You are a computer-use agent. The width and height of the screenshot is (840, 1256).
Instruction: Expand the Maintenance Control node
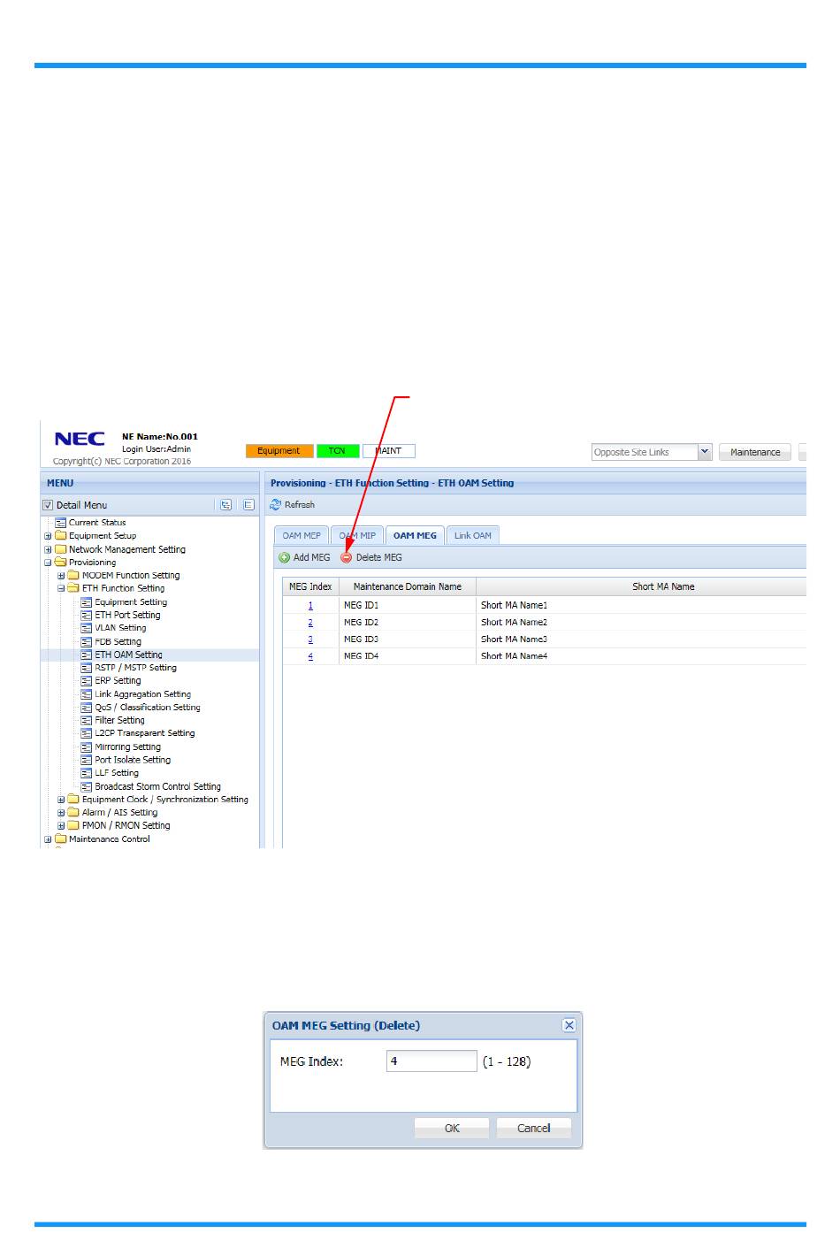pyautogui.click(x=48, y=839)
